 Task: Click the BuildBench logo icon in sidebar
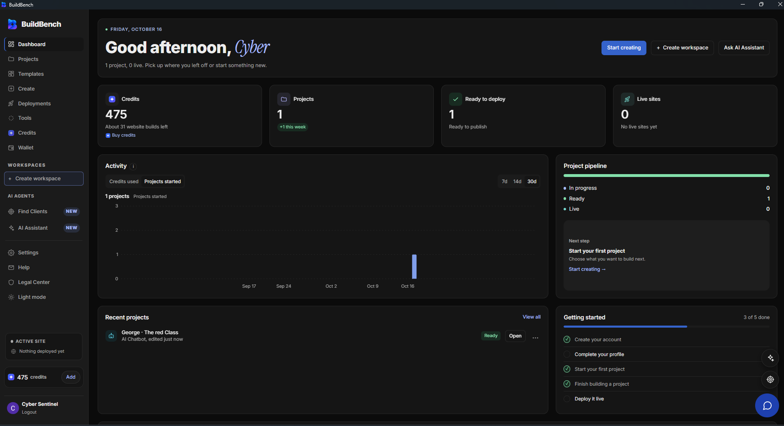[x=12, y=24]
